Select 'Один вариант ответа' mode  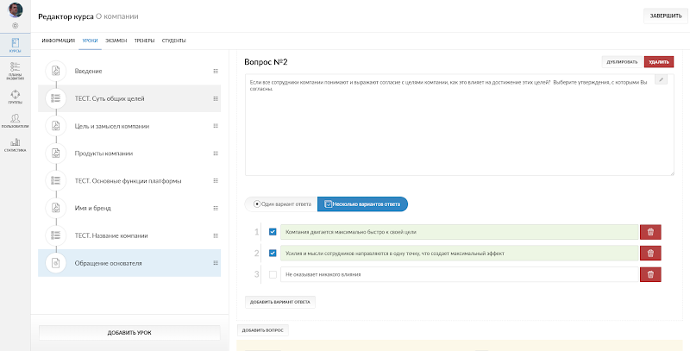click(282, 204)
